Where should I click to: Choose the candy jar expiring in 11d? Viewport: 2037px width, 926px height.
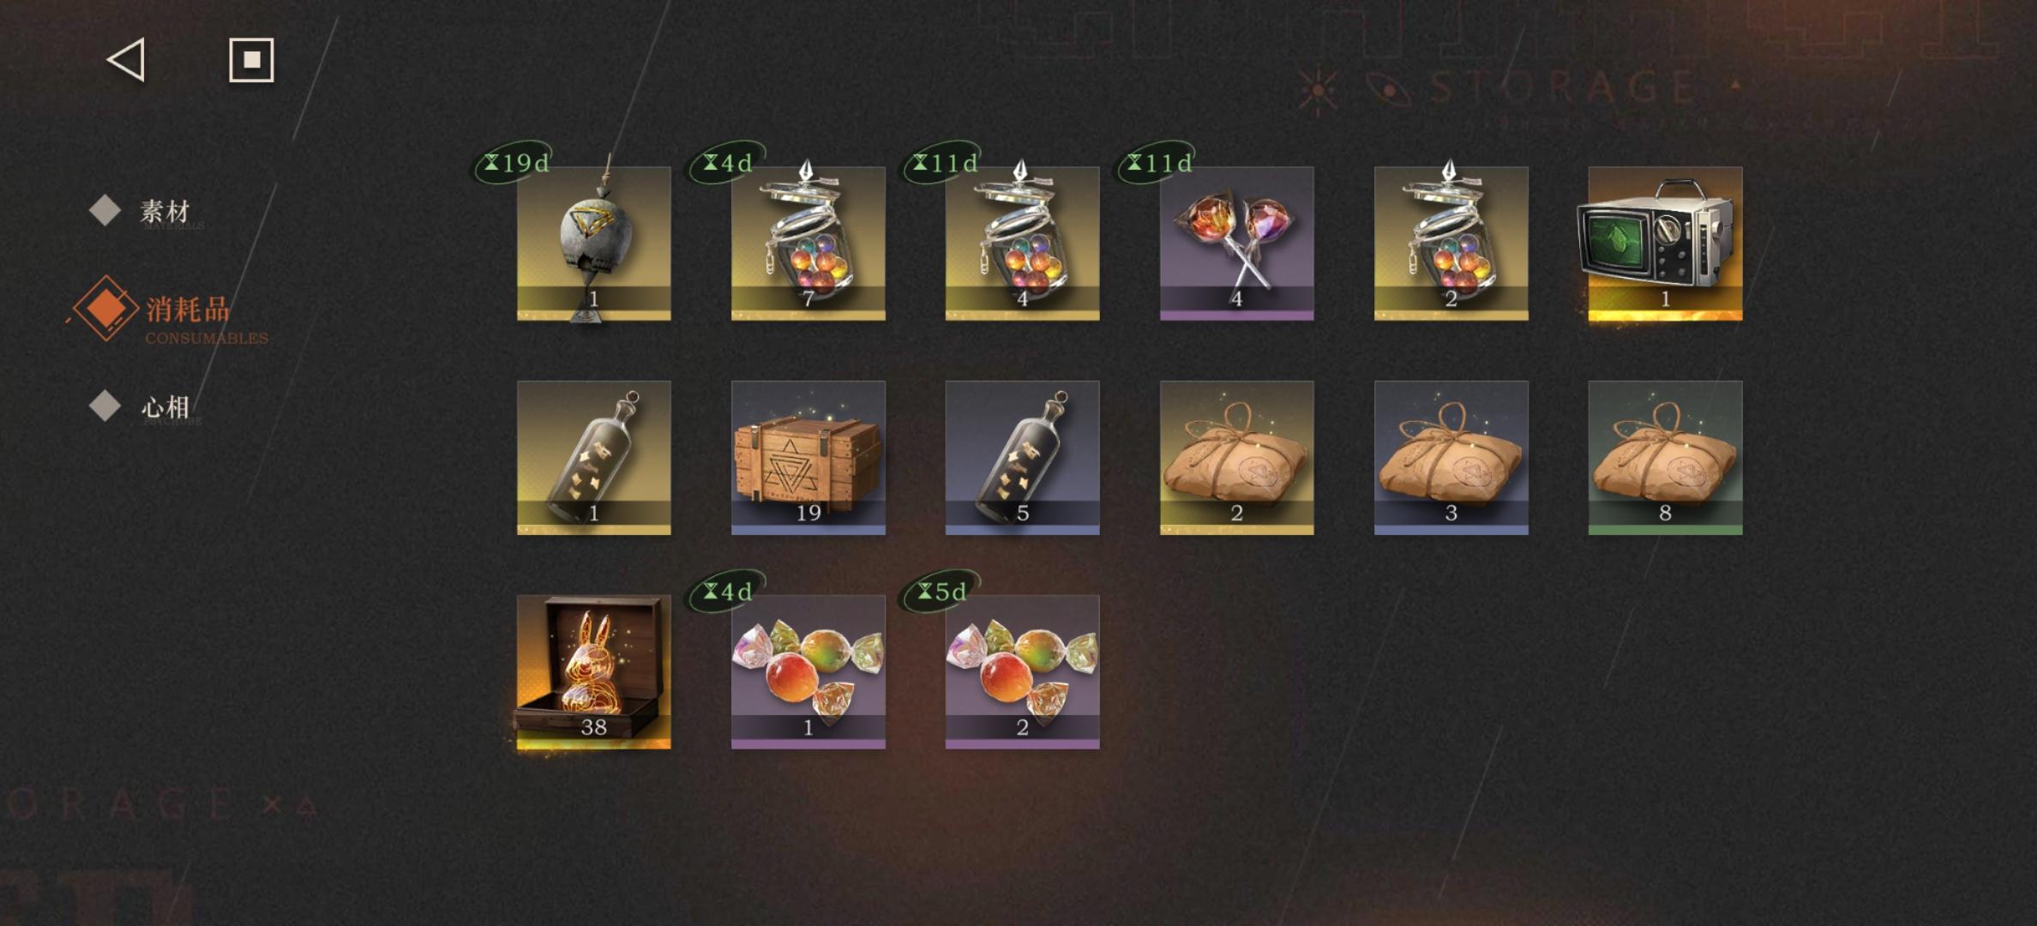[x=1022, y=244]
